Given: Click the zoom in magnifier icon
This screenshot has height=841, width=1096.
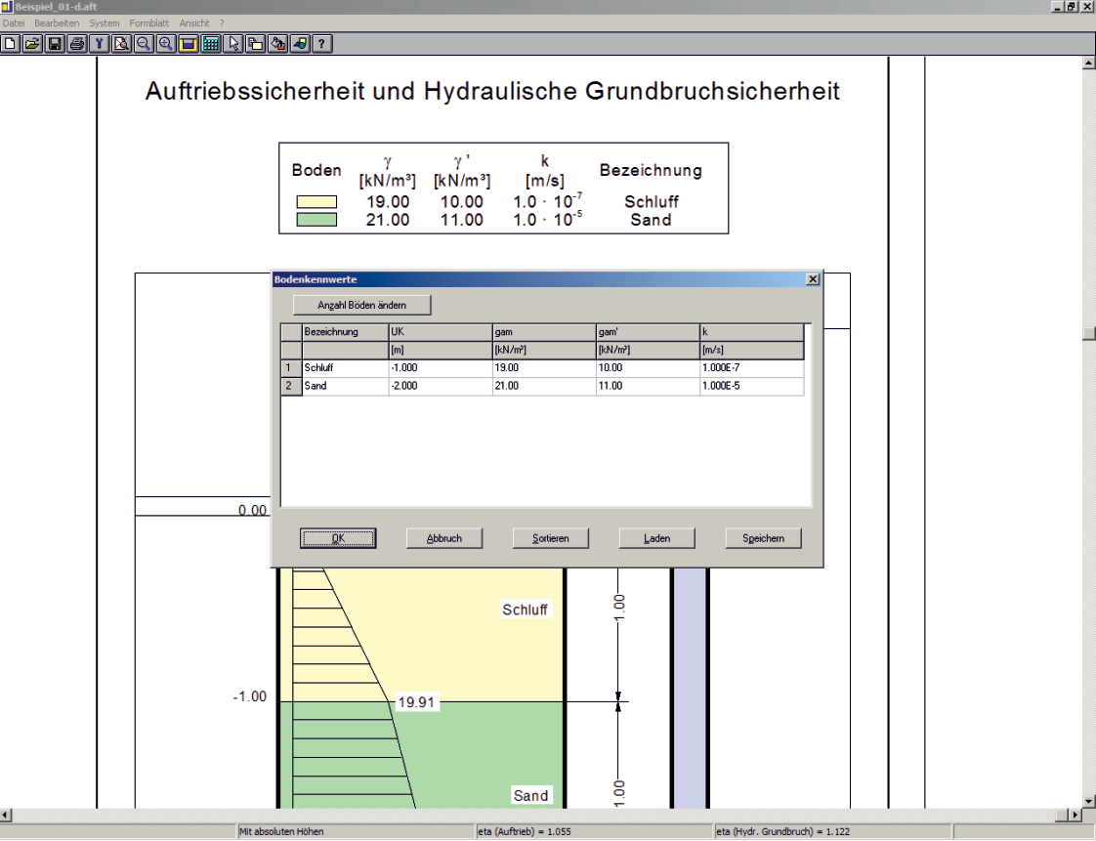Looking at the screenshot, I should [166, 44].
